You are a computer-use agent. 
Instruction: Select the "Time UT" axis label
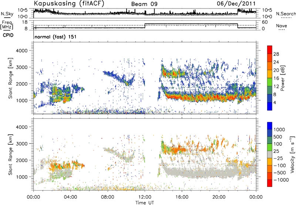click(145, 203)
